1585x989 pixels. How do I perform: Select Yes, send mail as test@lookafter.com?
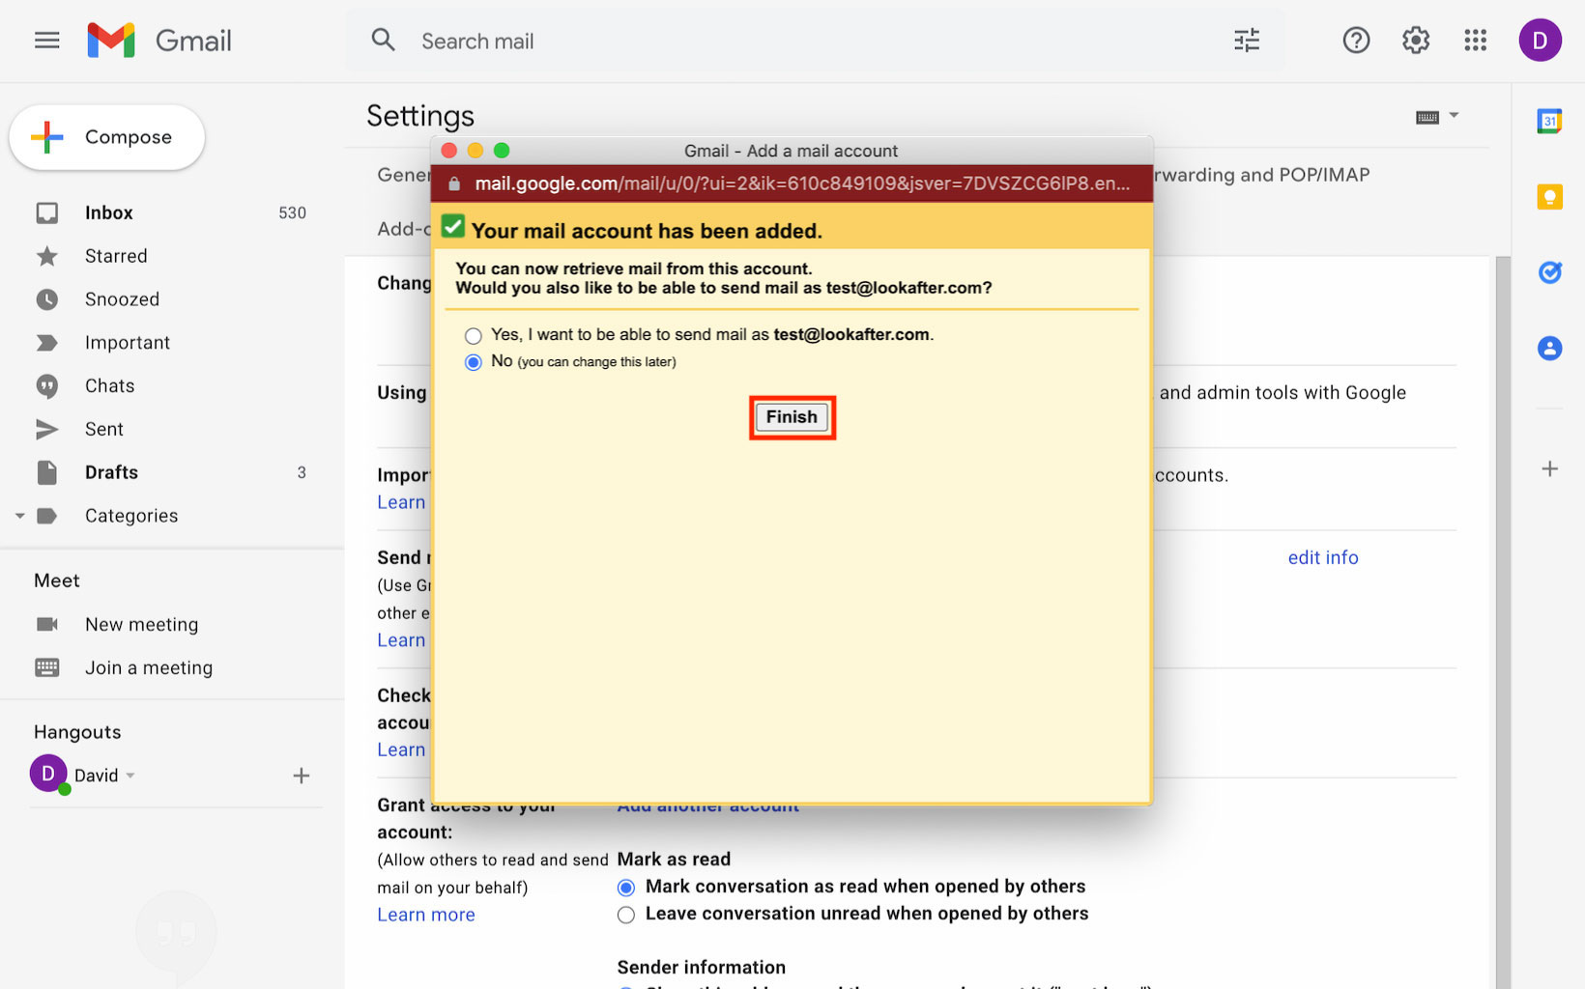pos(474,336)
